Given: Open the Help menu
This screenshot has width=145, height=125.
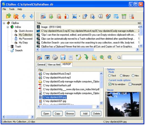Looking at the screenshot, I should click(20, 9).
